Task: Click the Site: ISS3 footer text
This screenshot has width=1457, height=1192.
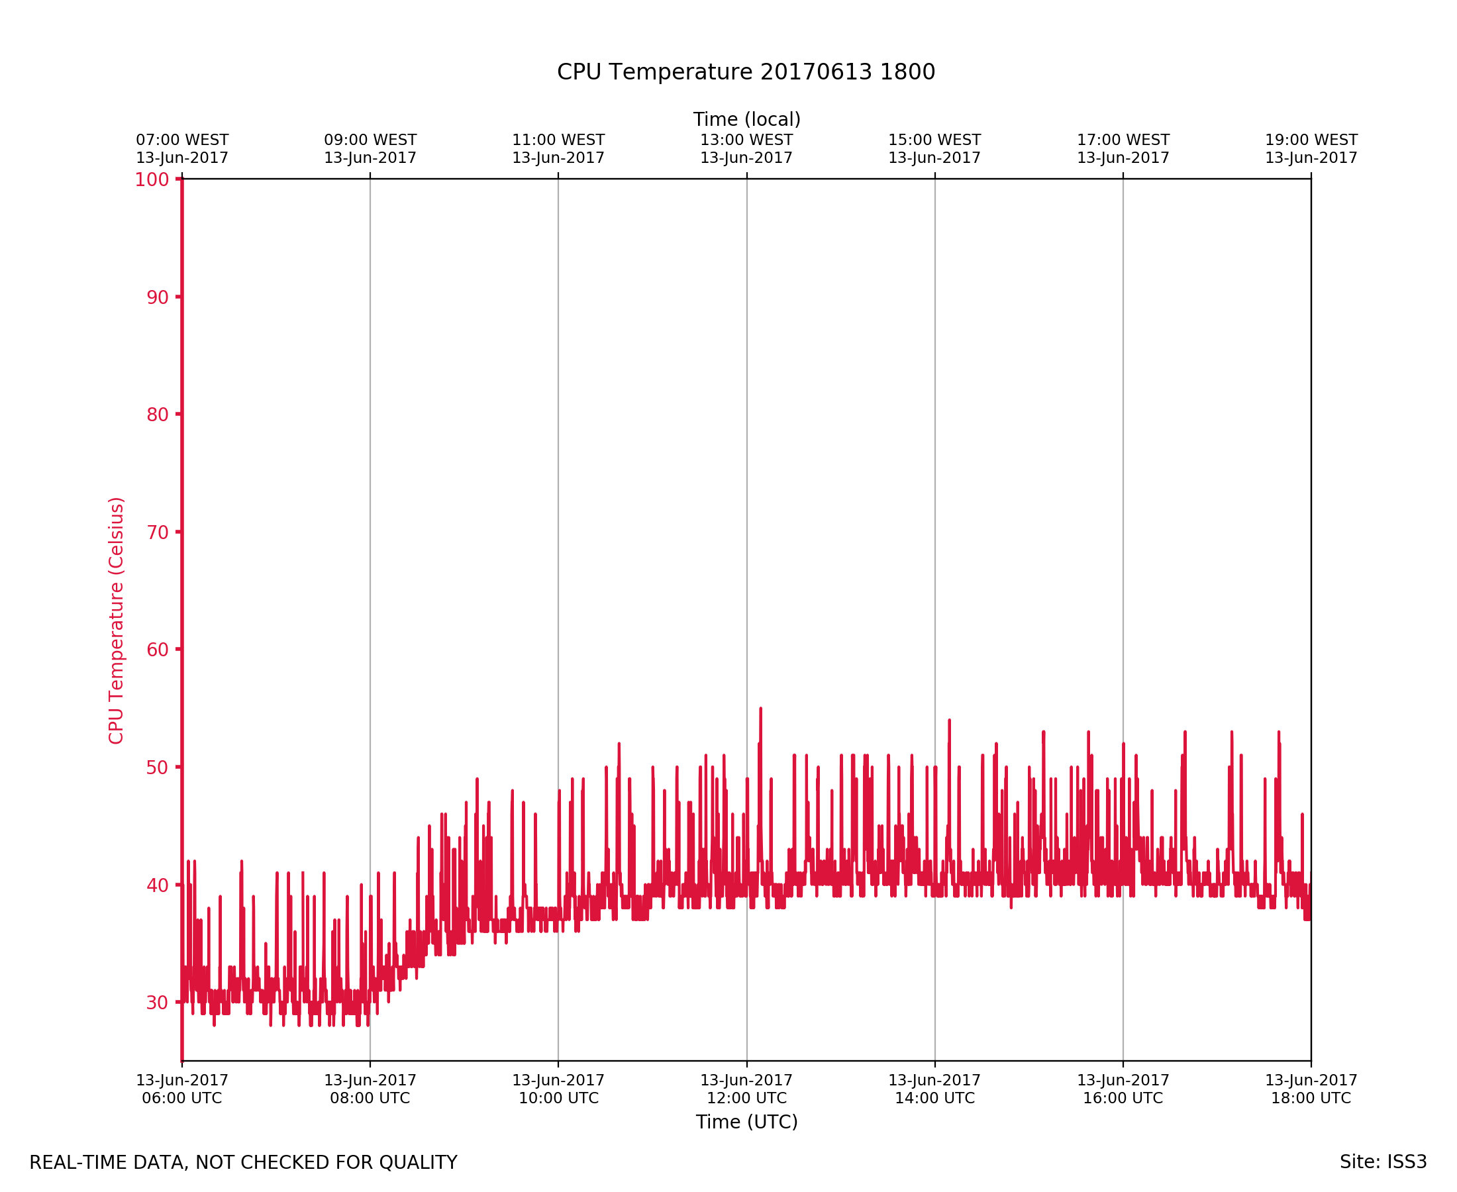Action: [1383, 1162]
